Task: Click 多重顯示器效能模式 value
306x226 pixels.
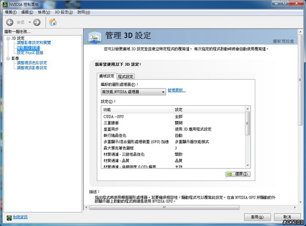Action: tap(192, 142)
